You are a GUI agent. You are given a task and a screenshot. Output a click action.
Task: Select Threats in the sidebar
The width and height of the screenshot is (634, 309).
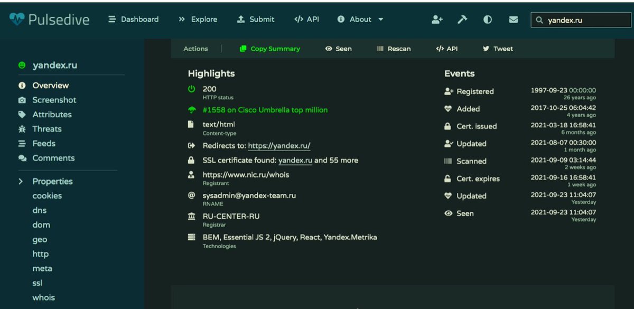point(47,129)
